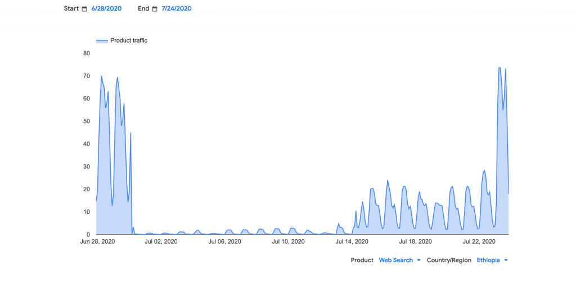Viewport: 576px width, 296px height.
Task: Open the 6/28/2020 start date field
Action: 106,8
